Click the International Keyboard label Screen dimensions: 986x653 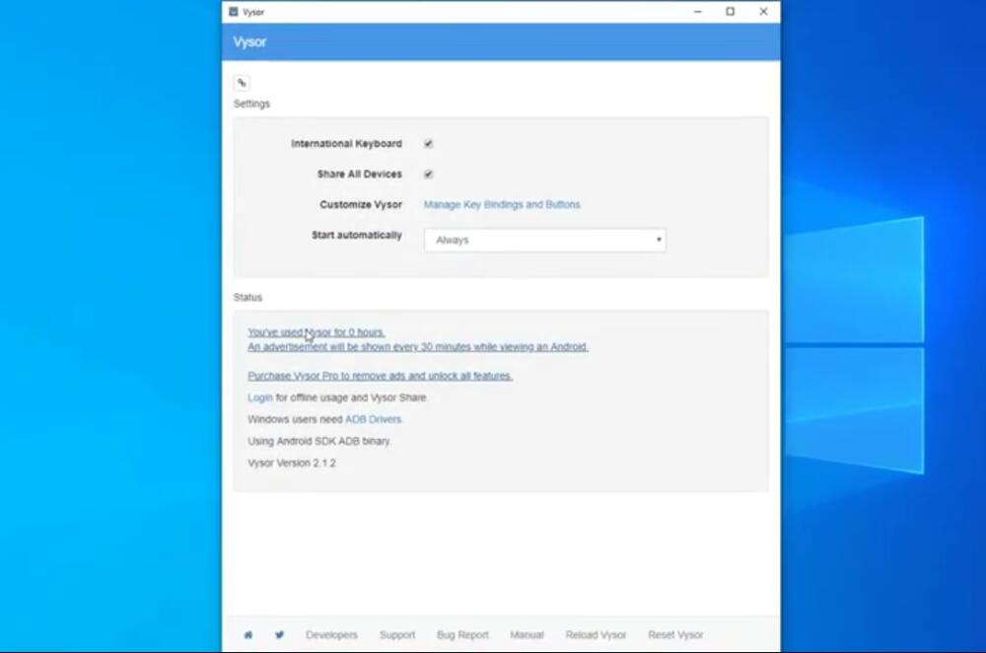pyautogui.click(x=346, y=143)
